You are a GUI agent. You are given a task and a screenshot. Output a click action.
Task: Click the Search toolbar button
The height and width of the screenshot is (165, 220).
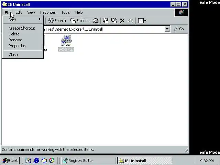[x=57, y=21]
